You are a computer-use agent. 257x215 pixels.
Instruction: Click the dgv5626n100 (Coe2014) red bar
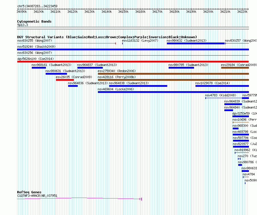pos(133,62)
